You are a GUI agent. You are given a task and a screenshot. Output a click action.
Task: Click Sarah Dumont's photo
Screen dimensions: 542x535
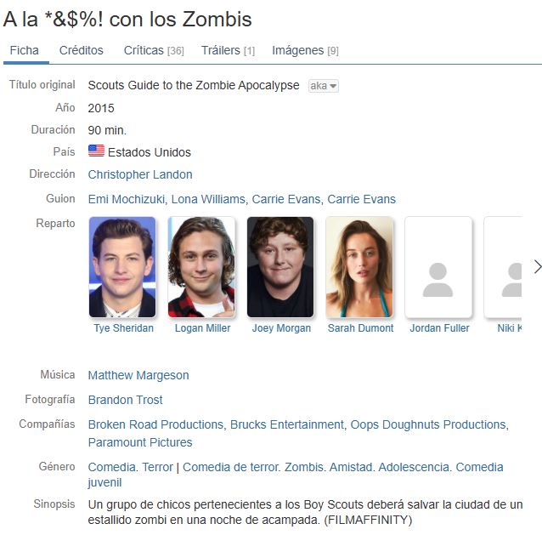(x=359, y=267)
